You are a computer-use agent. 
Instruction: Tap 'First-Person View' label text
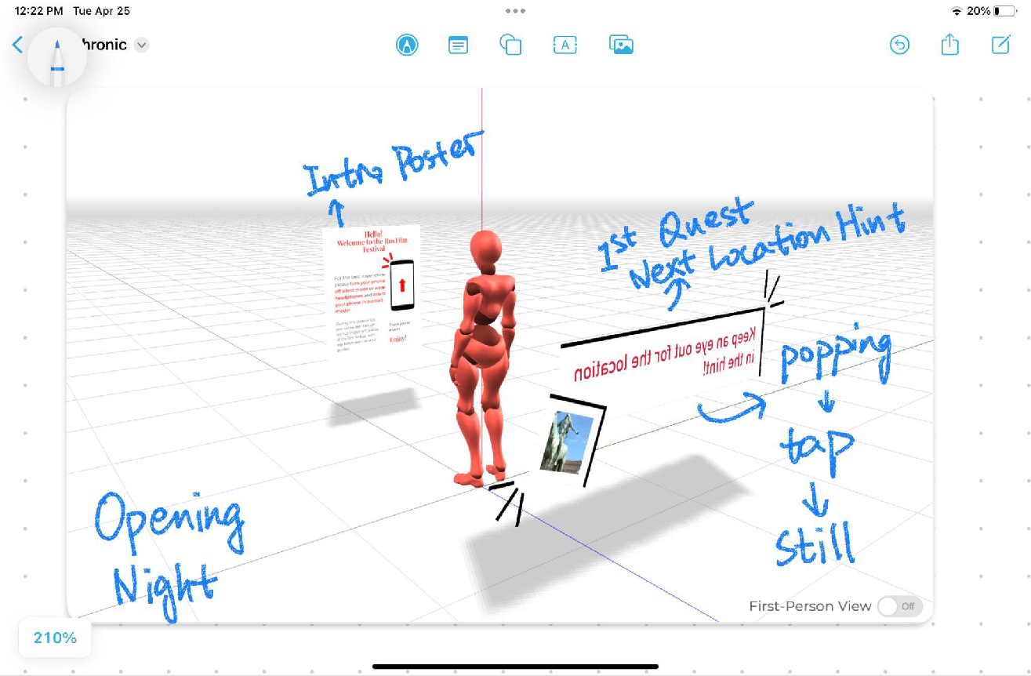click(x=810, y=606)
